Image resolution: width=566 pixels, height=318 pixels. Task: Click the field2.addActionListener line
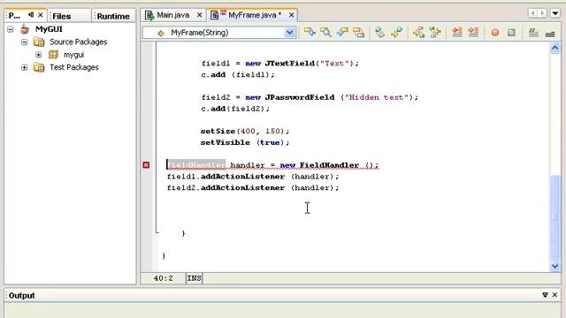[253, 187]
